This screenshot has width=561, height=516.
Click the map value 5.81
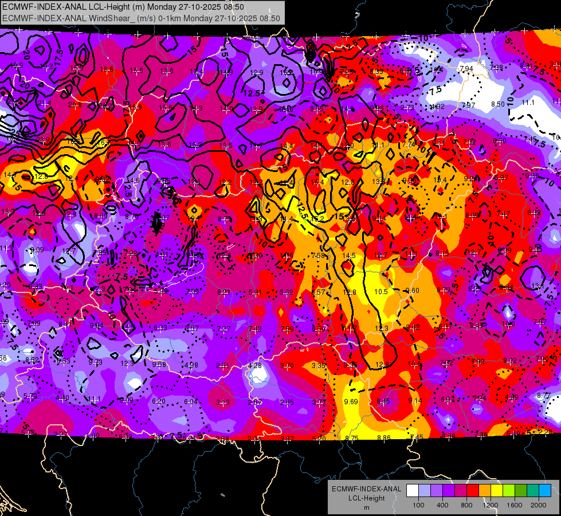(255, 292)
